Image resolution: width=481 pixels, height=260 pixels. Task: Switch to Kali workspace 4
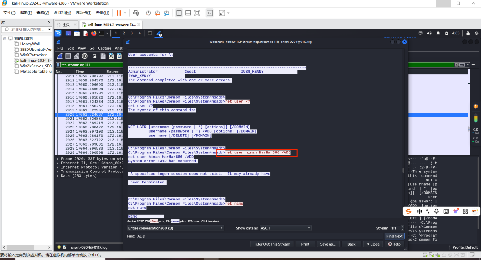(x=140, y=33)
